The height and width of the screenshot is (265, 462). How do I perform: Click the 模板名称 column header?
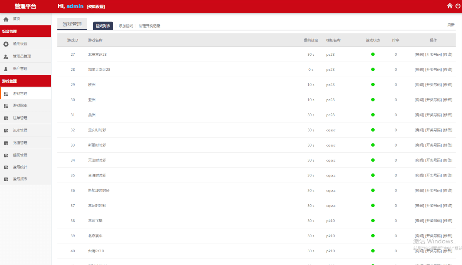click(x=333, y=40)
